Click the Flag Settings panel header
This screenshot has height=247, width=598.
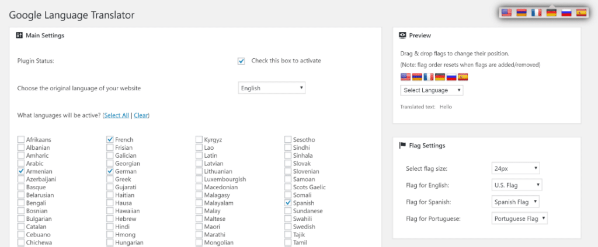pyautogui.click(x=426, y=146)
